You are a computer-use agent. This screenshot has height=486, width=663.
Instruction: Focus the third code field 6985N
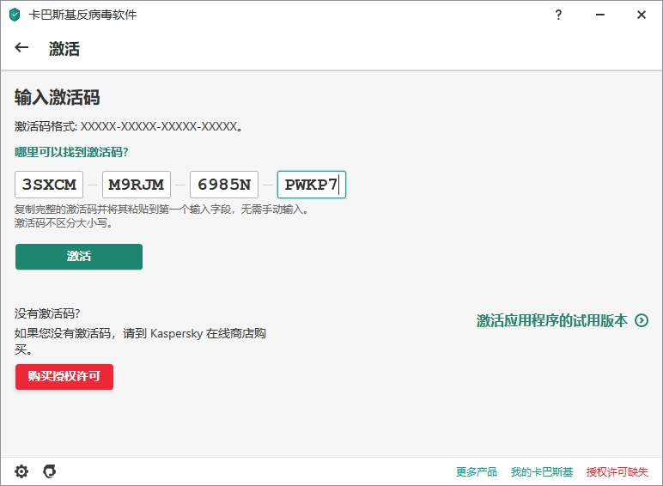click(x=224, y=185)
